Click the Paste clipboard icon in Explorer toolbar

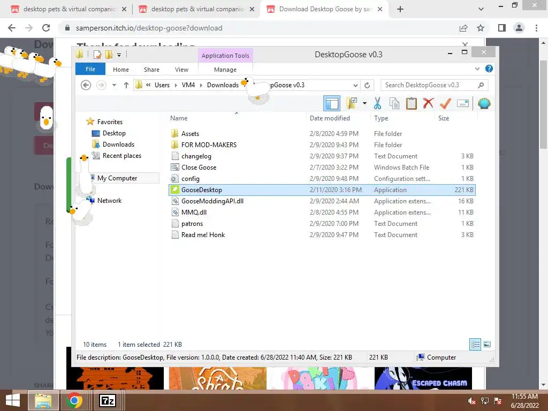(x=412, y=103)
